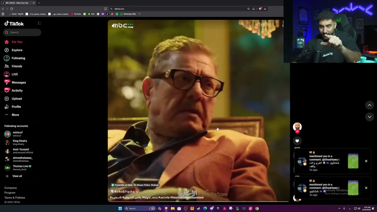Open the Brave Shields lion icon
The width and height of the screenshot is (377, 212).
260,9
